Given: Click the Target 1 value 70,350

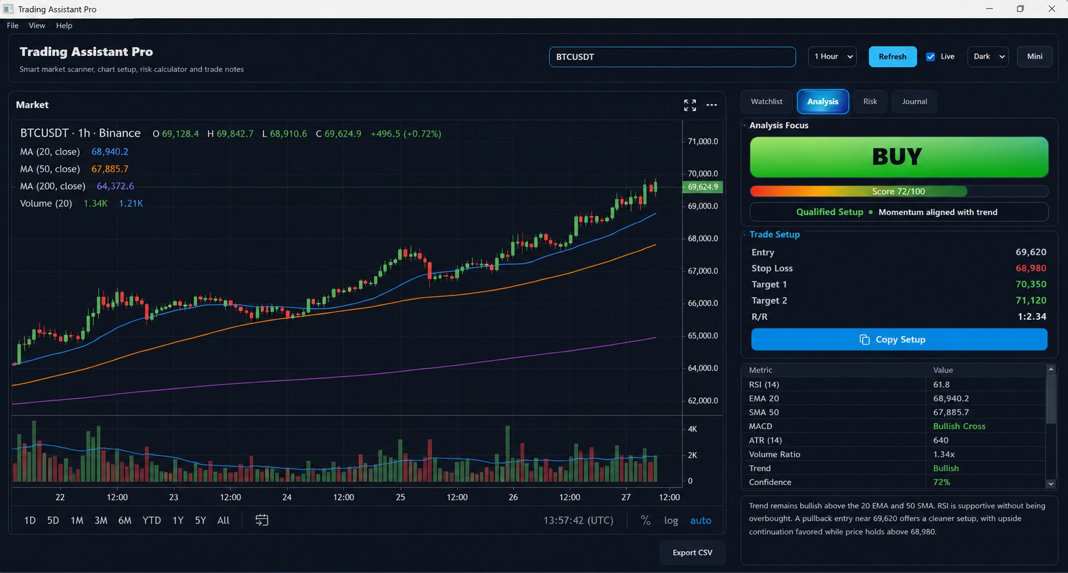Looking at the screenshot, I should click(1031, 284).
